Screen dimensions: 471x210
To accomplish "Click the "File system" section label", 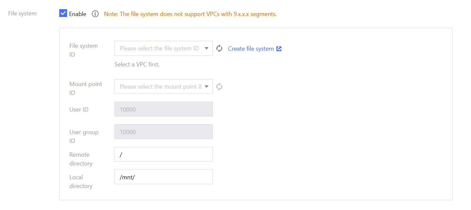I will pos(22,14).
